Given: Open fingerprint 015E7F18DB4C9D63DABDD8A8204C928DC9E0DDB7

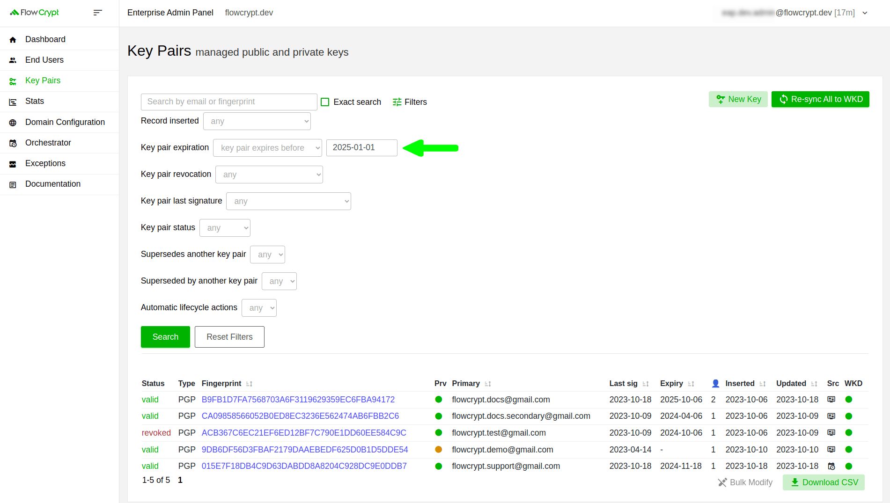Looking at the screenshot, I should 304,466.
